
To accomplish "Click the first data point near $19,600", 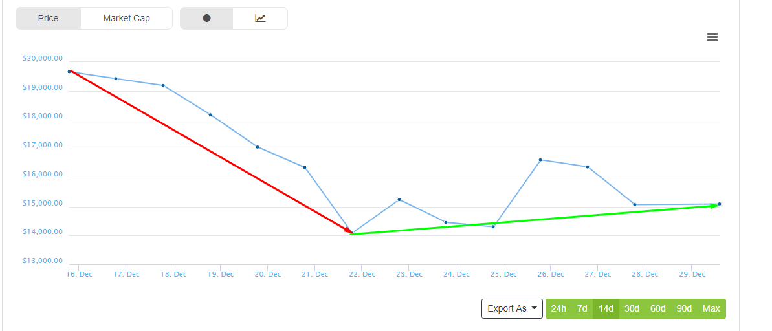I will pos(69,72).
